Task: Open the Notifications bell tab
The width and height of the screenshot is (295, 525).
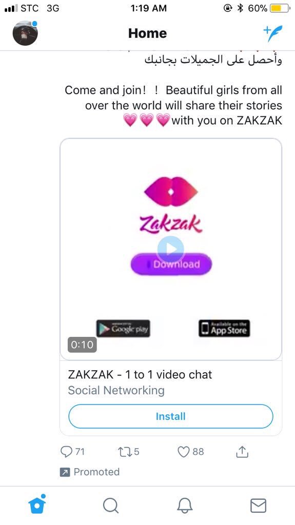Action: [x=185, y=506]
